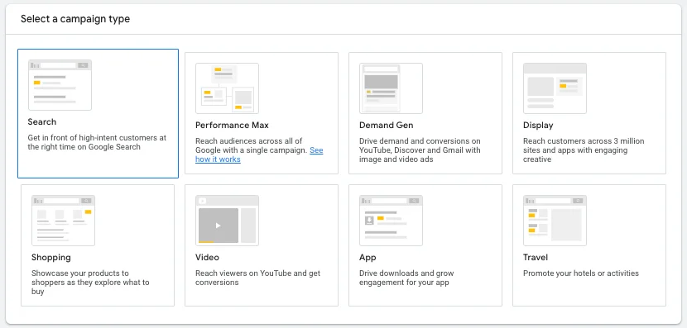The height and width of the screenshot is (328, 687).
Task: Click 'Drive demand and conversions on YouTube' description
Action: coord(420,150)
